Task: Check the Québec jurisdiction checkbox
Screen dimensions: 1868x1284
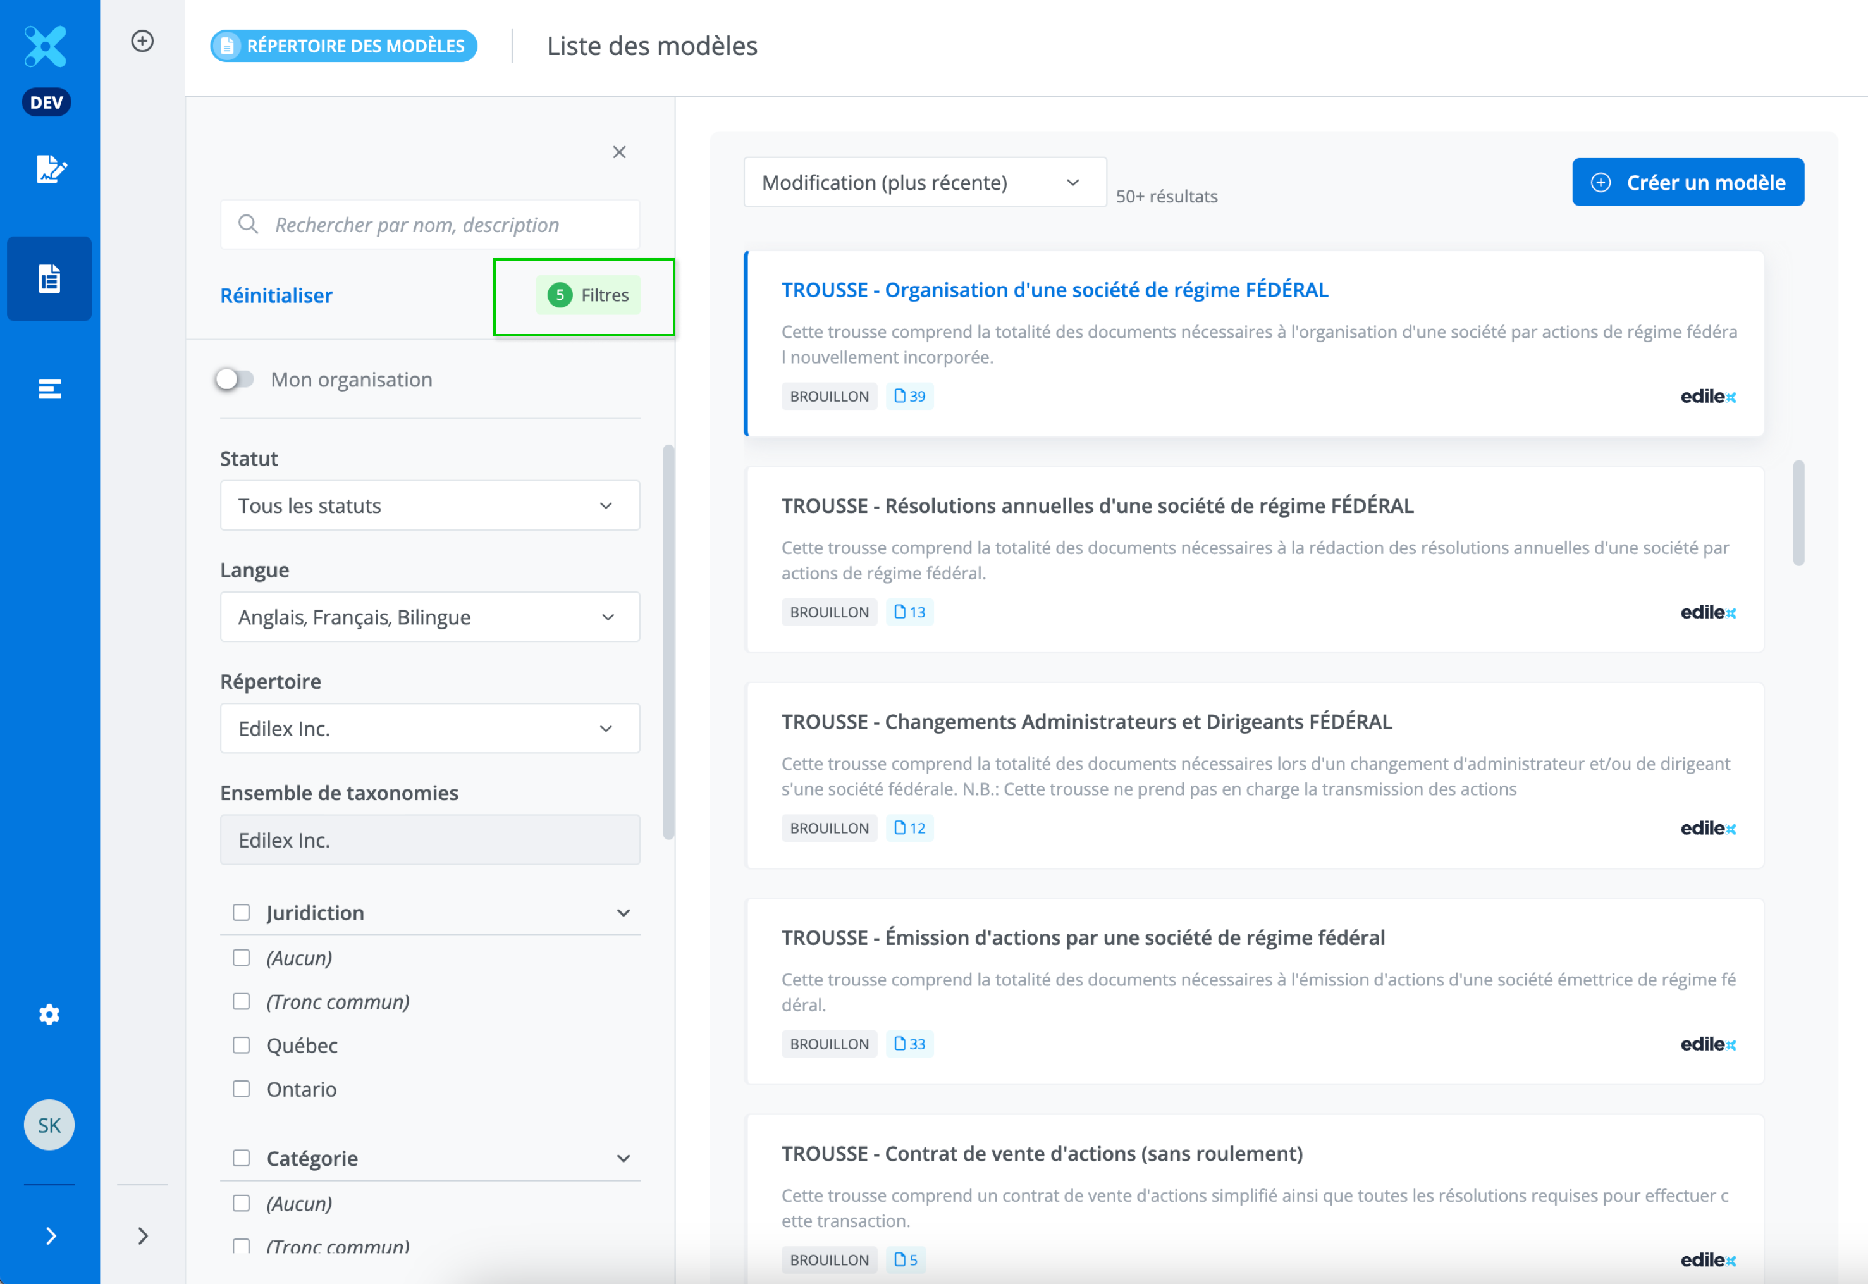Action: pos(241,1045)
